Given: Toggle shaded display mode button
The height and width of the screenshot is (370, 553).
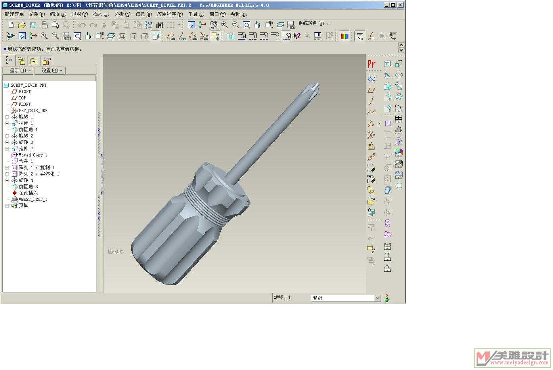Looking at the screenshot, I should pyautogui.click(x=155, y=36).
